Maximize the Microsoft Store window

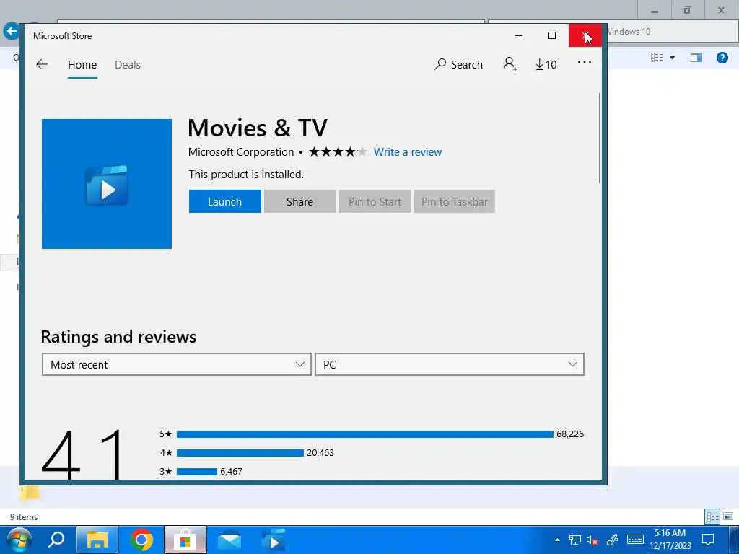[552, 35]
